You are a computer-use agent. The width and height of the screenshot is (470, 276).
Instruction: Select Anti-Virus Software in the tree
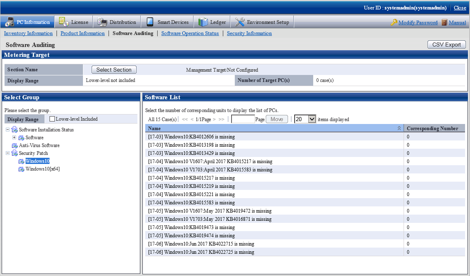pyautogui.click(x=39, y=145)
